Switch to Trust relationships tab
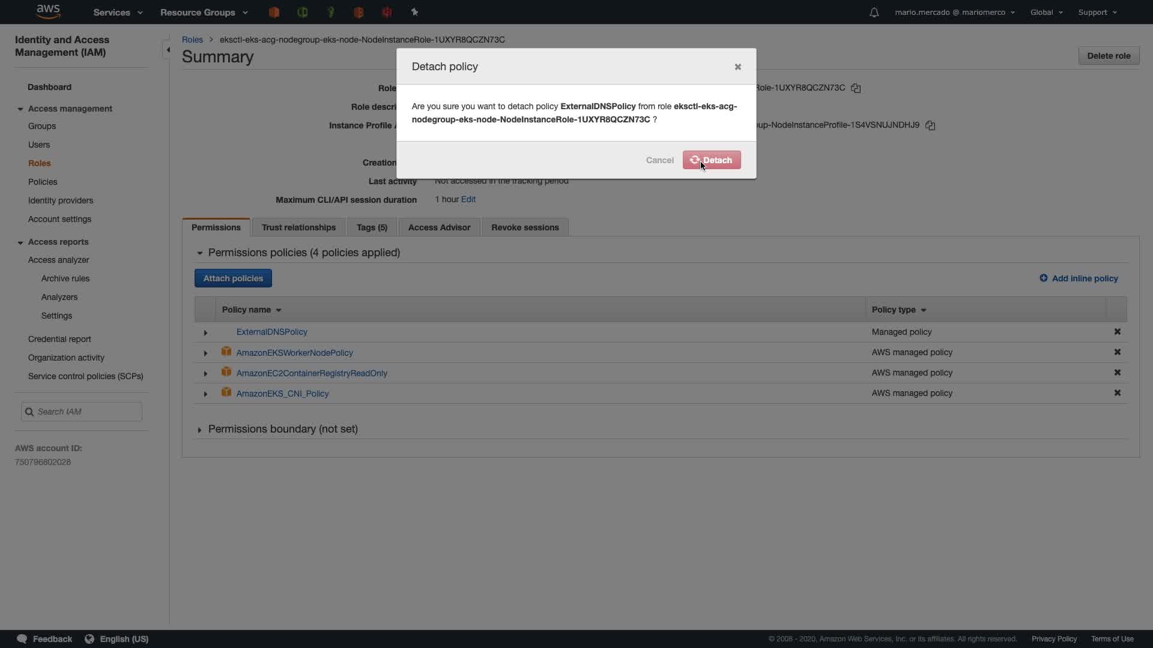This screenshot has height=648, width=1153. (x=298, y=227)
